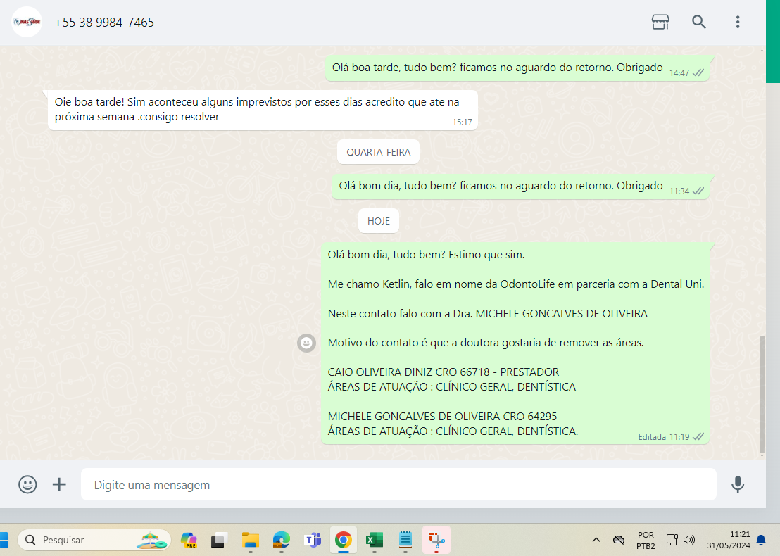
Task: Click the OneDrive cloud tray icon
Action: tap(618, 540)
